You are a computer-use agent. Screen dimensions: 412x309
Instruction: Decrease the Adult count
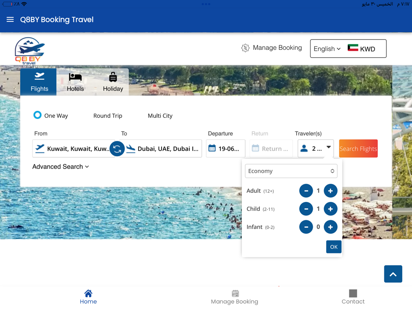[306, 191]
